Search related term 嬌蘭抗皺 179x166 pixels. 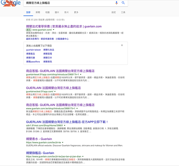[x=30, y=58]
